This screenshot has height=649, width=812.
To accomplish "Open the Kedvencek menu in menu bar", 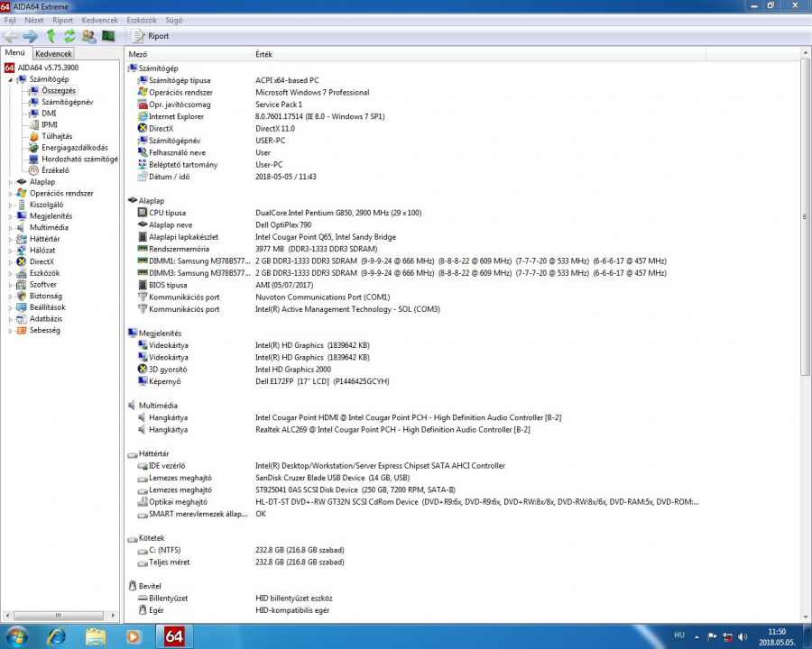I will [99, 20].
